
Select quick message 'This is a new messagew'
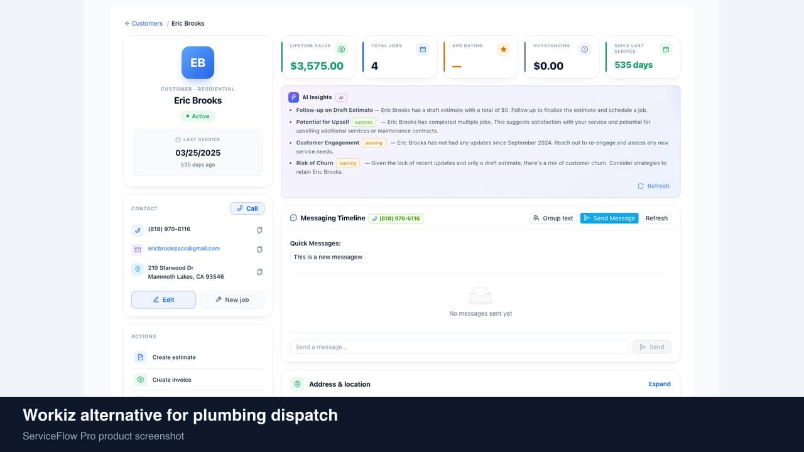(x=328, y=257)
